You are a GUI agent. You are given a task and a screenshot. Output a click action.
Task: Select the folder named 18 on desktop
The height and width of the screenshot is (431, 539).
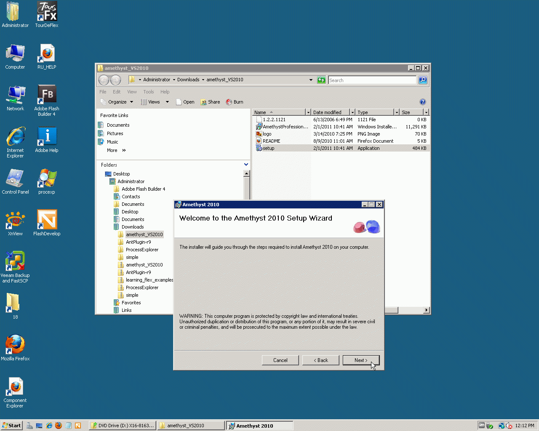[x=13, y=306]
